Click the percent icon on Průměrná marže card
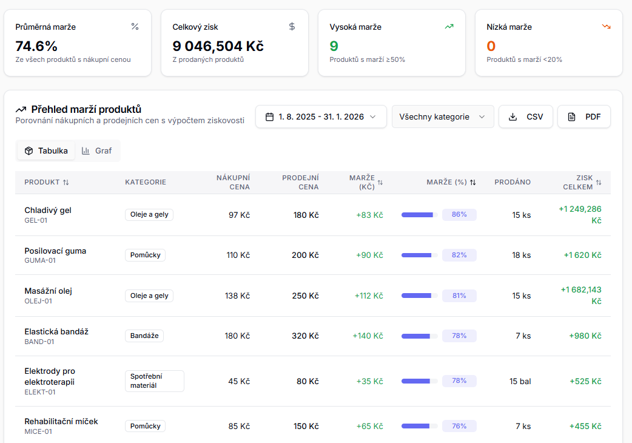 click(x=135, y=27)
